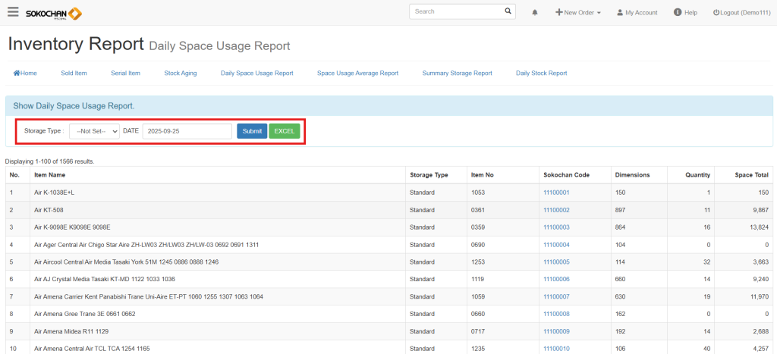Export the report with the EXCEL button
Image resolution: width=777 pixels, height=354 pixels.
click(284, 131)
